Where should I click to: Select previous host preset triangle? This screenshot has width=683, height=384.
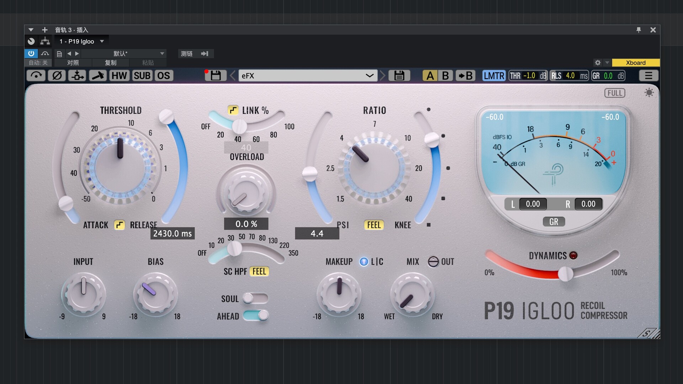pyautogui.click(x=69, y=53)
